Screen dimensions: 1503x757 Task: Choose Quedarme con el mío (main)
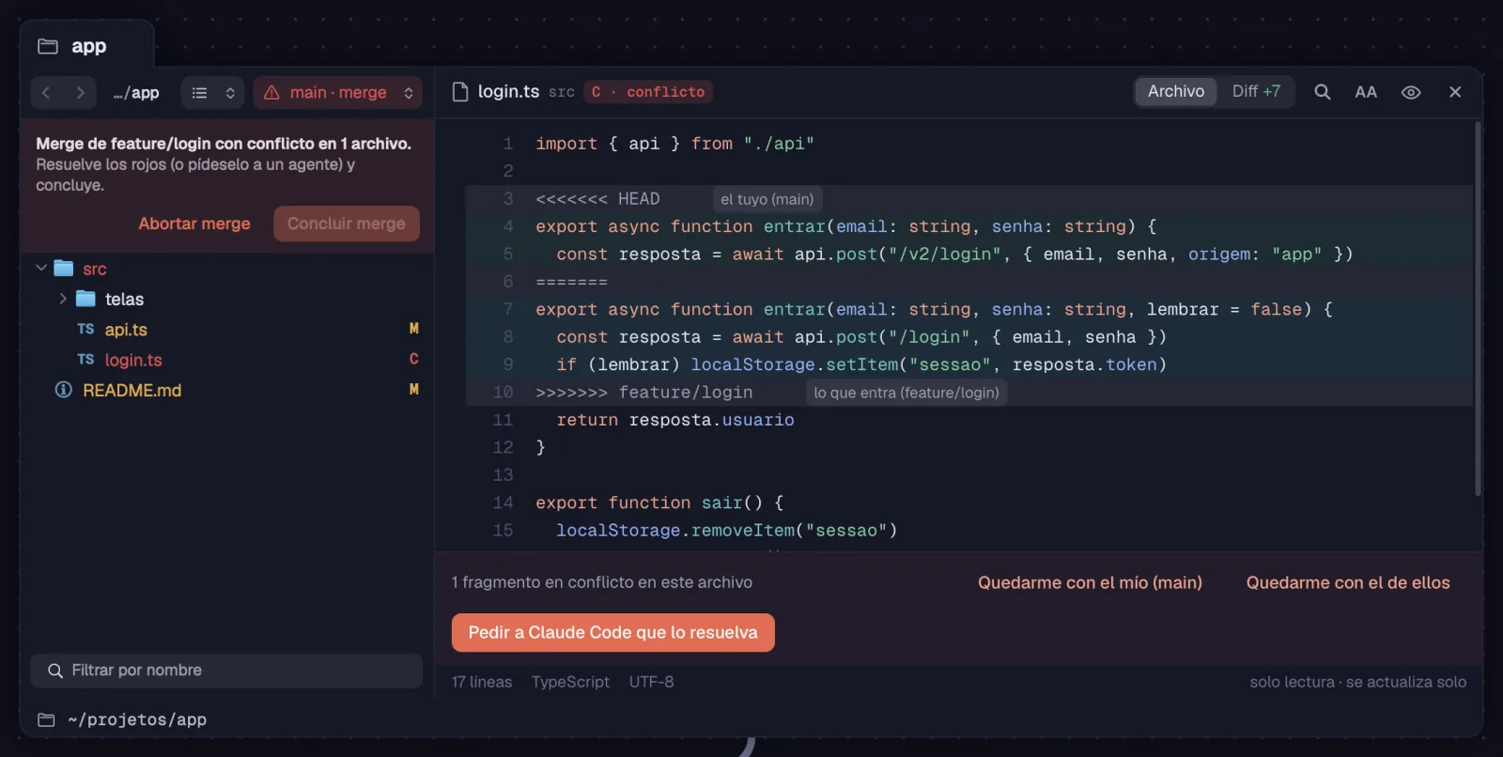1090,582
